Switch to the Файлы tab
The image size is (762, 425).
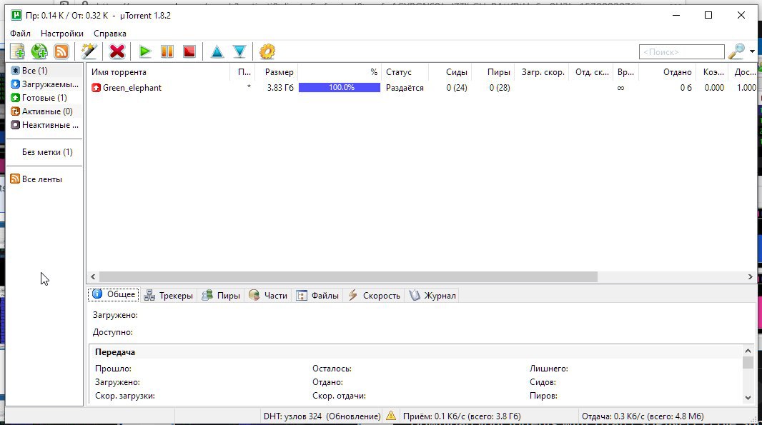(x=317, y=295)
